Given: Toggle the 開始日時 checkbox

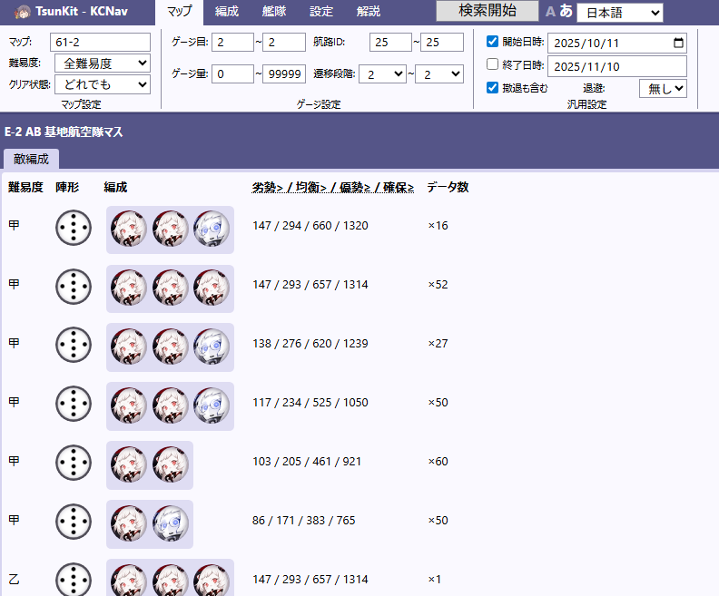Looking at the screenshot, I should pos(492,41).
